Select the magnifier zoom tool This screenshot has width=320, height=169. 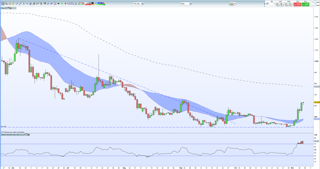click(x=6, y=3)
